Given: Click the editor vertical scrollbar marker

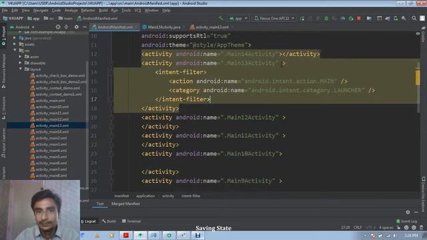Looking at the screenshot, I should click(418, 77).
